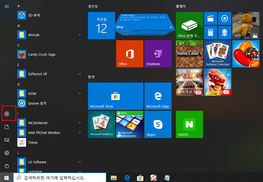Click the letter G group header

tap(19, 84)
